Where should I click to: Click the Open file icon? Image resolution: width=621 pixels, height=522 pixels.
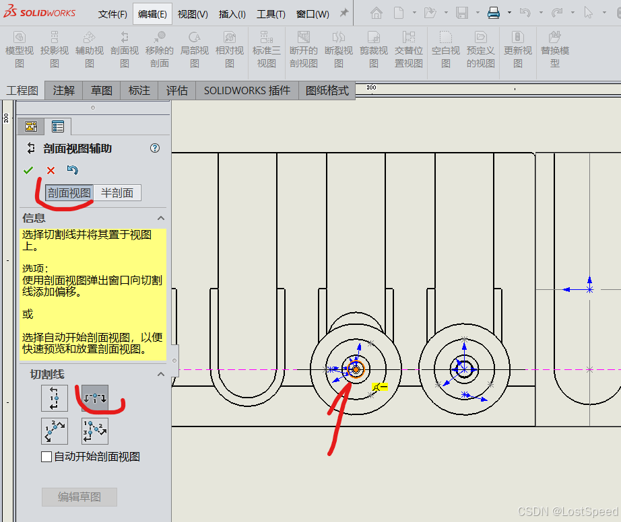[x=430, y=13]
